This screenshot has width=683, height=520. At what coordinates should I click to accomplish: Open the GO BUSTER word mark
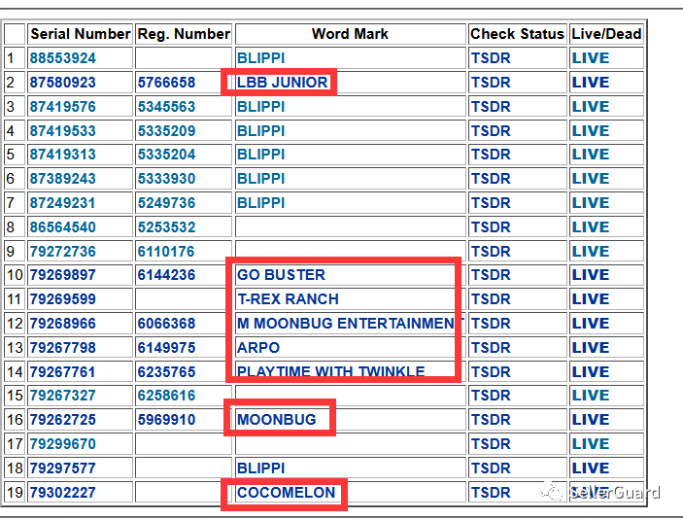click(281, 275)
